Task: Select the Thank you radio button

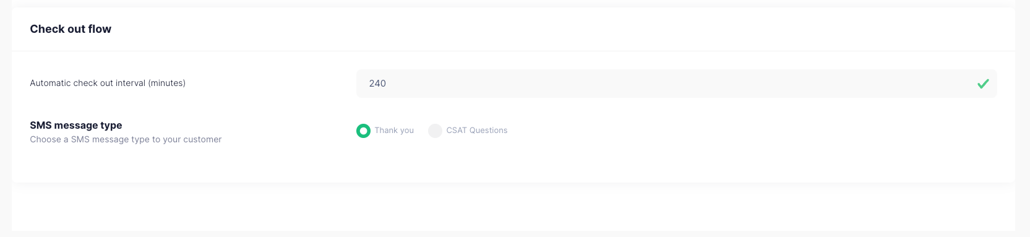Action: click(363, 131)
